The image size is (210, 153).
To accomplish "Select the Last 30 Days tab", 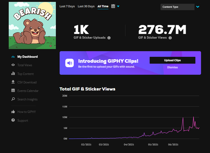I will (x=86, y=6).
